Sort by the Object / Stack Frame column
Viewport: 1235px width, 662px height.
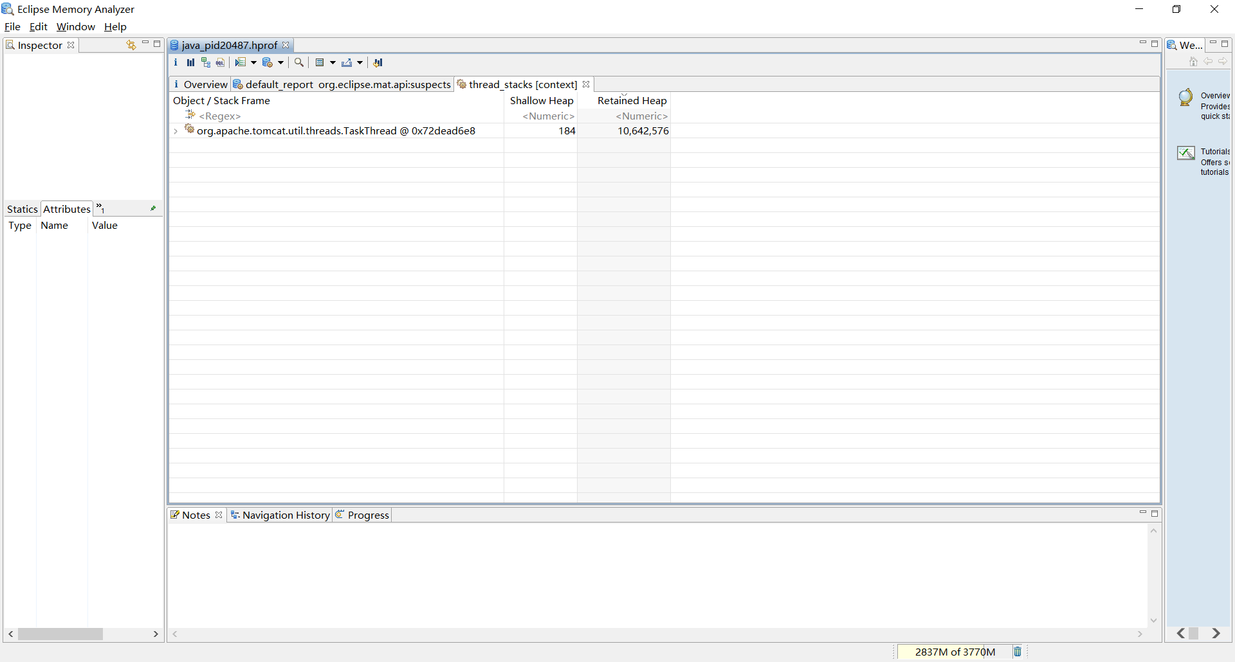[x=336, y=100]
